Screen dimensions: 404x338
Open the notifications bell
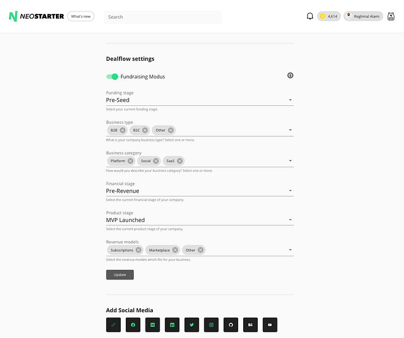tap(310, 16)
